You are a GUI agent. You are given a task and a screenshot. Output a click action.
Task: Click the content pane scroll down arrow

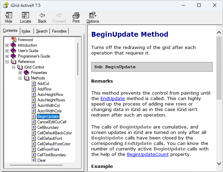tap(219, 163)
